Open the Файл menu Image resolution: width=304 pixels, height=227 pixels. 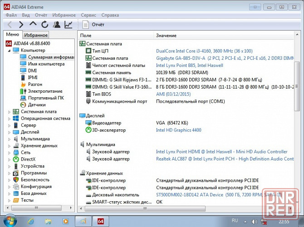click(x=11, y=15)
